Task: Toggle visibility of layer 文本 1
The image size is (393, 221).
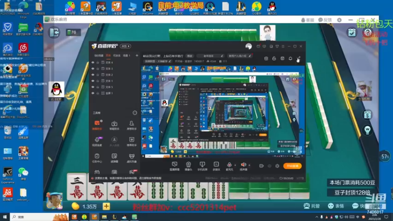Action: click(x=93, y=81)
